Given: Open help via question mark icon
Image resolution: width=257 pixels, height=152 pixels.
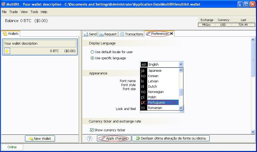Looking at the screenshot, I should point(90,138).
